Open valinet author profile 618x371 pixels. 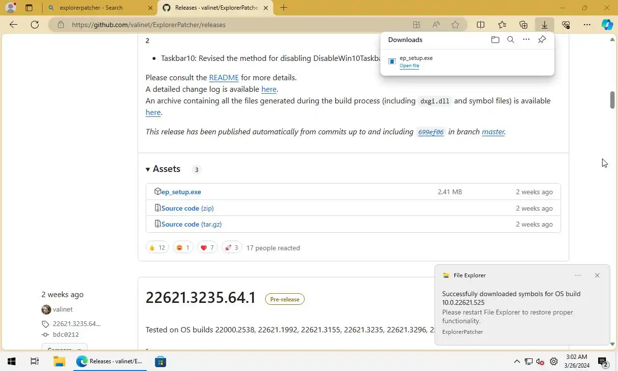(x=62, y=309)
